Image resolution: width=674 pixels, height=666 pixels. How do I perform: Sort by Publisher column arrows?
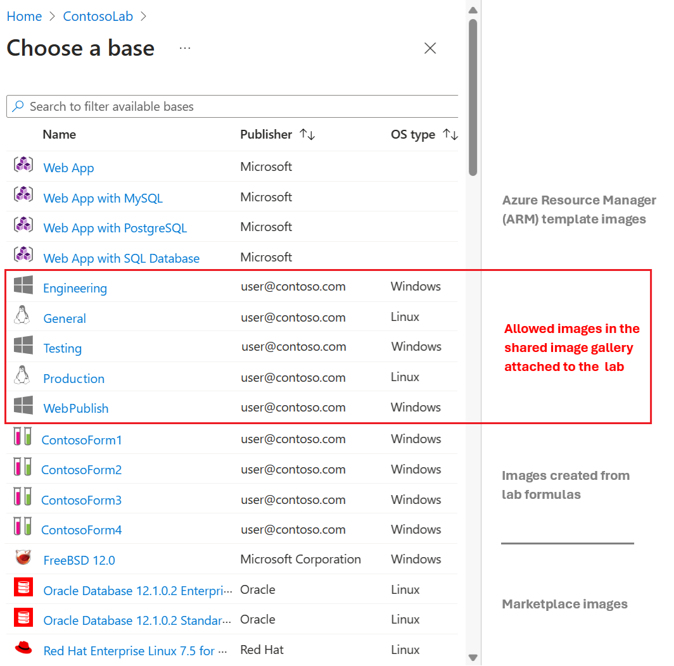tap(307, 134)
